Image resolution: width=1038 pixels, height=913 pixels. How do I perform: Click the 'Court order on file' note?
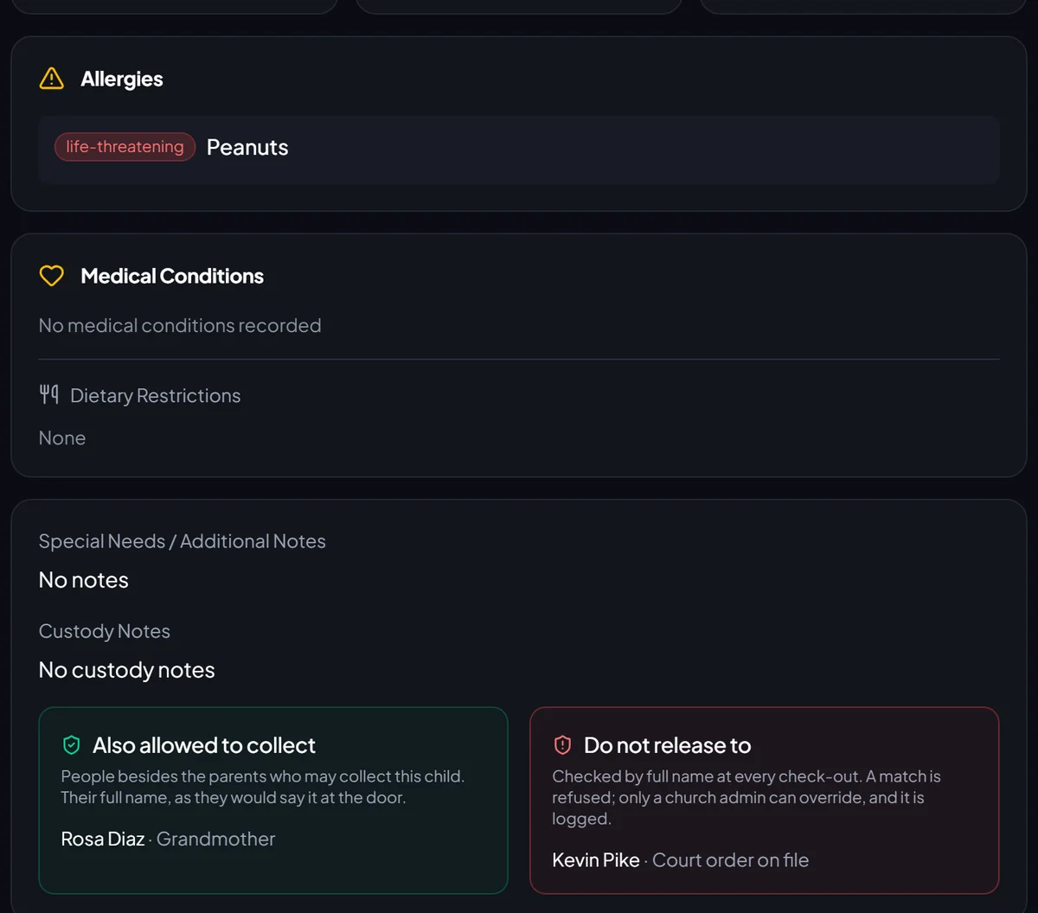coord(731,860)
